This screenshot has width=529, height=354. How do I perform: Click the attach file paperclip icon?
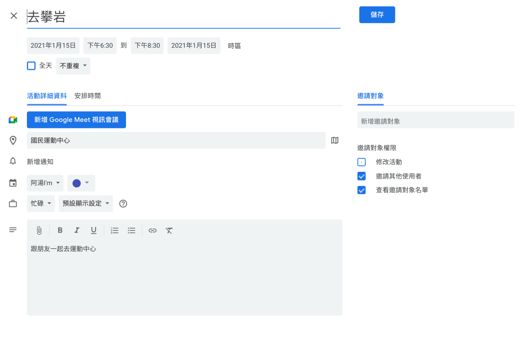39,230
